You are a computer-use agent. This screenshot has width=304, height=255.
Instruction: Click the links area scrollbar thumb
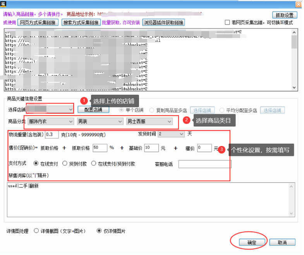294,42
